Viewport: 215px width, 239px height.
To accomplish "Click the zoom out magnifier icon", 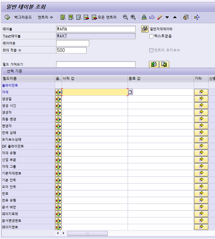I will pyautogui.click(x=125, y=17).
